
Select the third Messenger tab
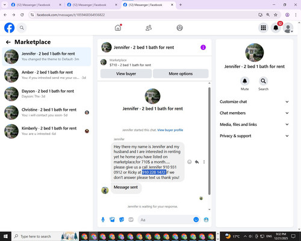148,5
